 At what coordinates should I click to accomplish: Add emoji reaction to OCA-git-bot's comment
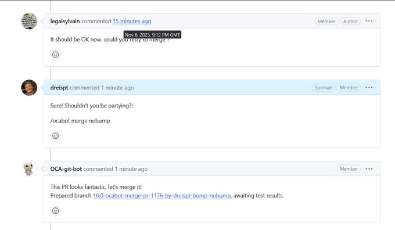[55, 211]
